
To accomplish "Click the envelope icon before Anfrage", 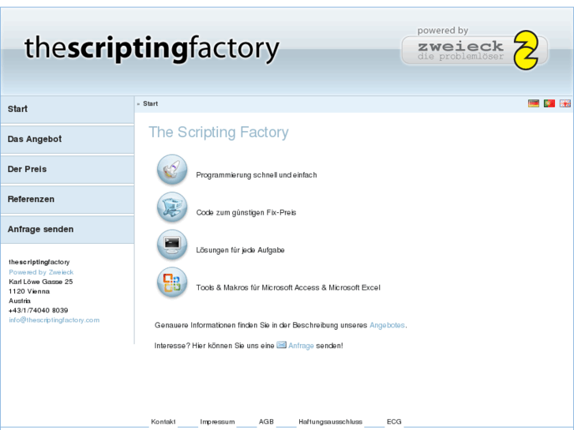I will (282, 345).
